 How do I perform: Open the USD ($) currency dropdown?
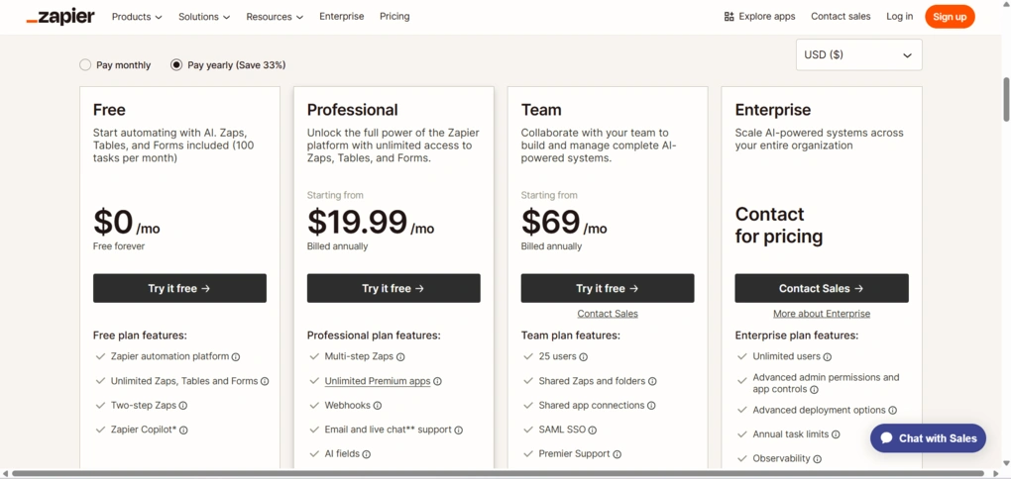[x=858, y=54]
